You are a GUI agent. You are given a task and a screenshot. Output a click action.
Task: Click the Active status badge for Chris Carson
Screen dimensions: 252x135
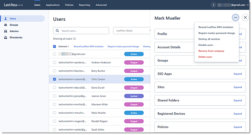pos(134,79)
